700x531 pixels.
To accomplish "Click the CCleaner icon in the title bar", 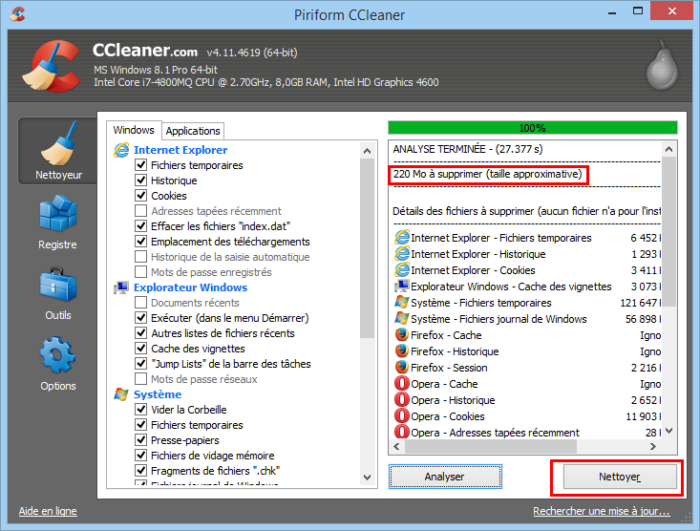I will click(17, 13).
